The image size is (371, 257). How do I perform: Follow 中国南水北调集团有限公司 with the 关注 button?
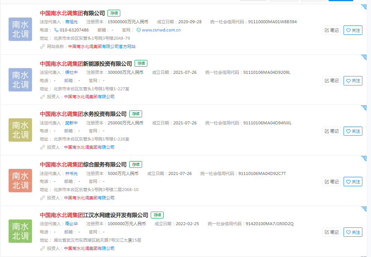point(353,30)
